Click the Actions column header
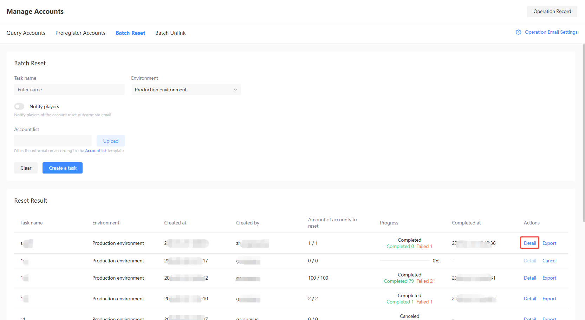This screenshot has width=585, height=320. point(532,223)
